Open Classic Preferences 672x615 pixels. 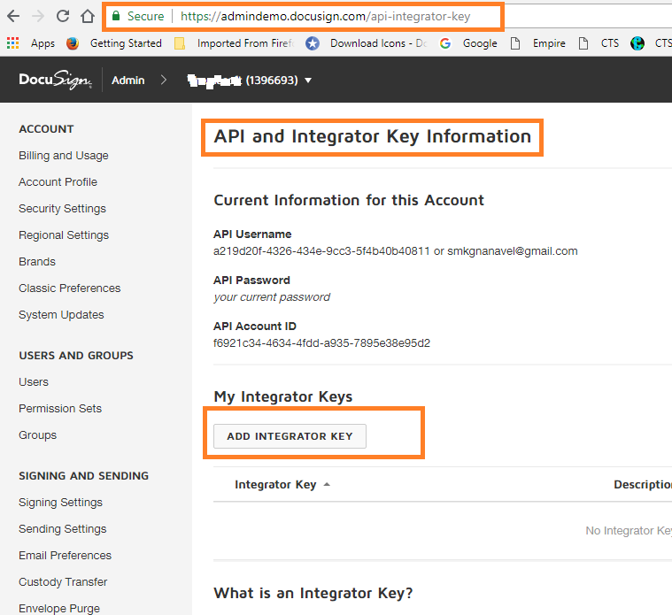point(69,288)
